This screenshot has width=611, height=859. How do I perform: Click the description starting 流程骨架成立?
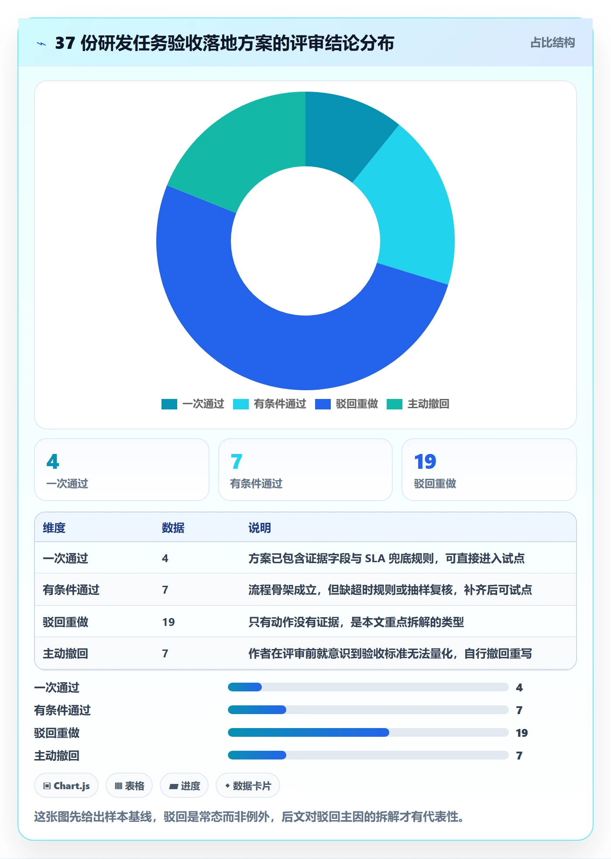pyautogui.click(x=390, y=590)
